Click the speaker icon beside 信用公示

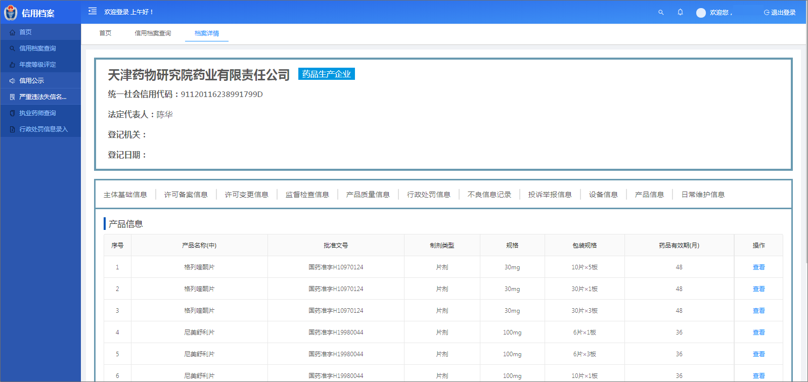point(12,81)
